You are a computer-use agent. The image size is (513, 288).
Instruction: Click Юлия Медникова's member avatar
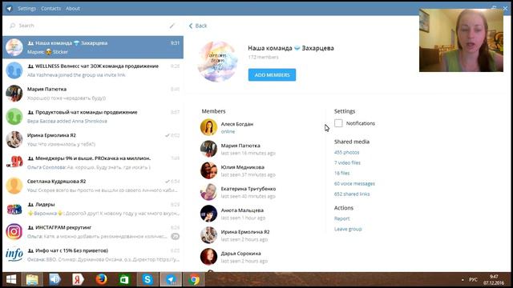tap(208, 170)
